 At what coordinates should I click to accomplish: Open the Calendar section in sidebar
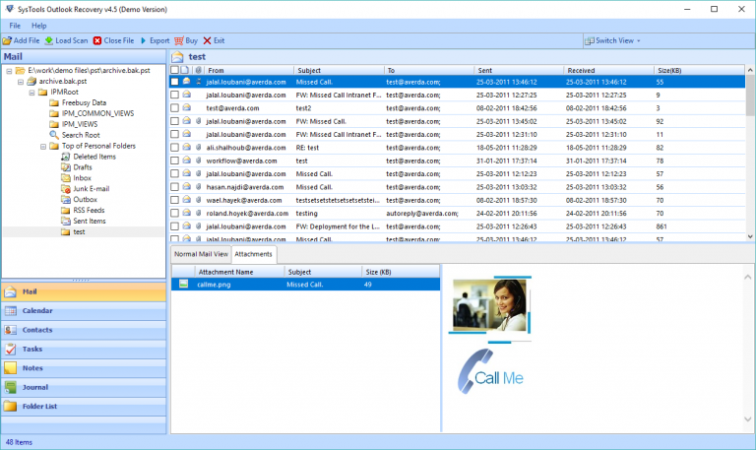coord(39,311)
